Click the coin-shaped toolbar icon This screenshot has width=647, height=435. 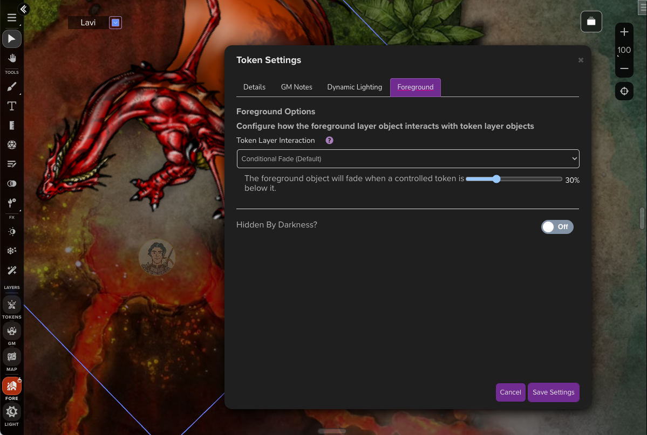click(x=11, y=183)
